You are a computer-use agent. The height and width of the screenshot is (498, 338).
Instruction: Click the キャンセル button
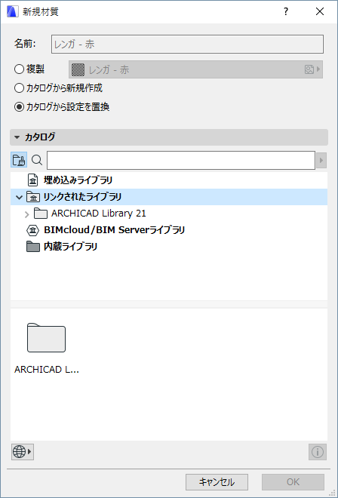pos(217,482)
